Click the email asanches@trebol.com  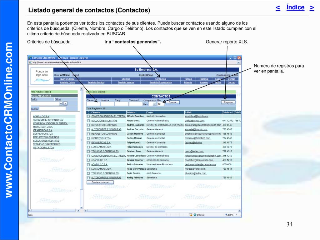196,116
